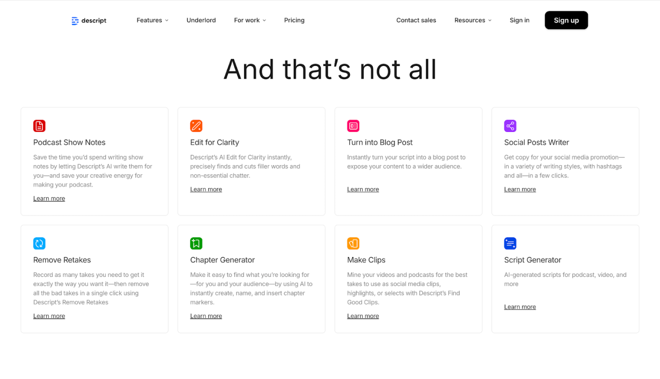The image size is (660, 379).
Task: Open the Contact sales page
Action: pos(416,20)
